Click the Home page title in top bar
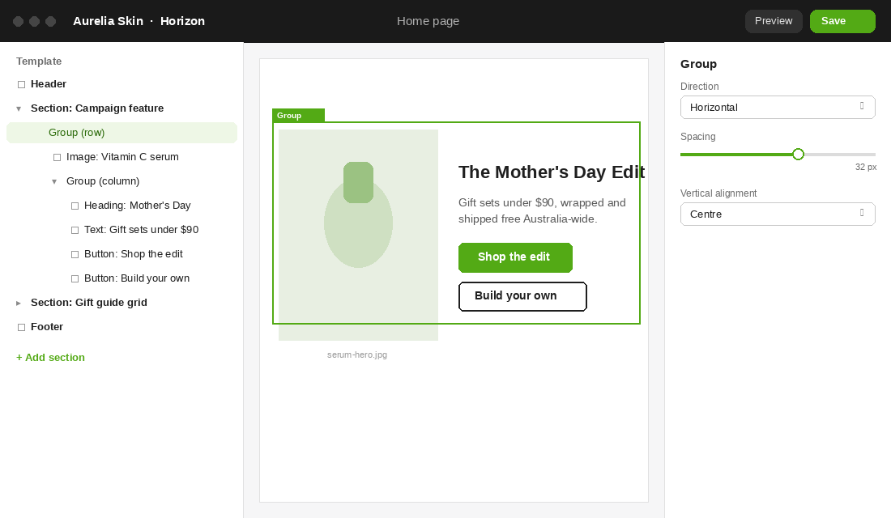The height and width of the screenshot is (518, 891). (x=428, y=21)
